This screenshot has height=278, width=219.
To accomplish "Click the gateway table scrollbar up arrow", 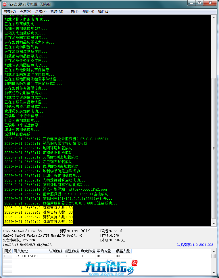I will (214, 256).
